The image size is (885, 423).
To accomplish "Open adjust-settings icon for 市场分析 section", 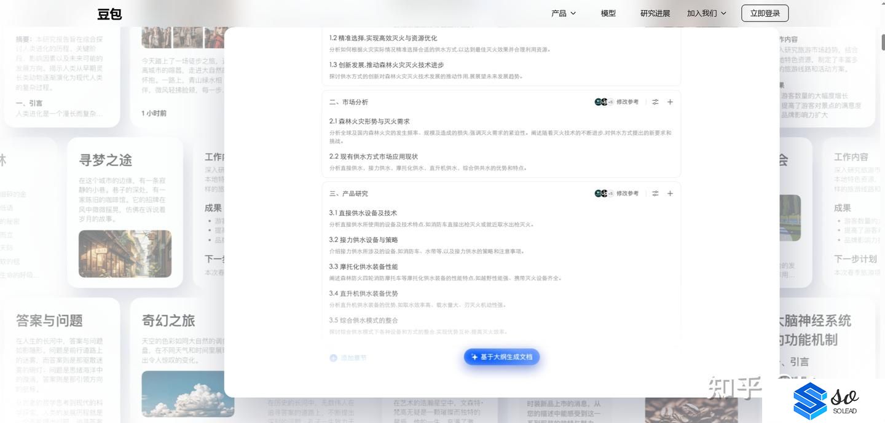I will [655, 102].
